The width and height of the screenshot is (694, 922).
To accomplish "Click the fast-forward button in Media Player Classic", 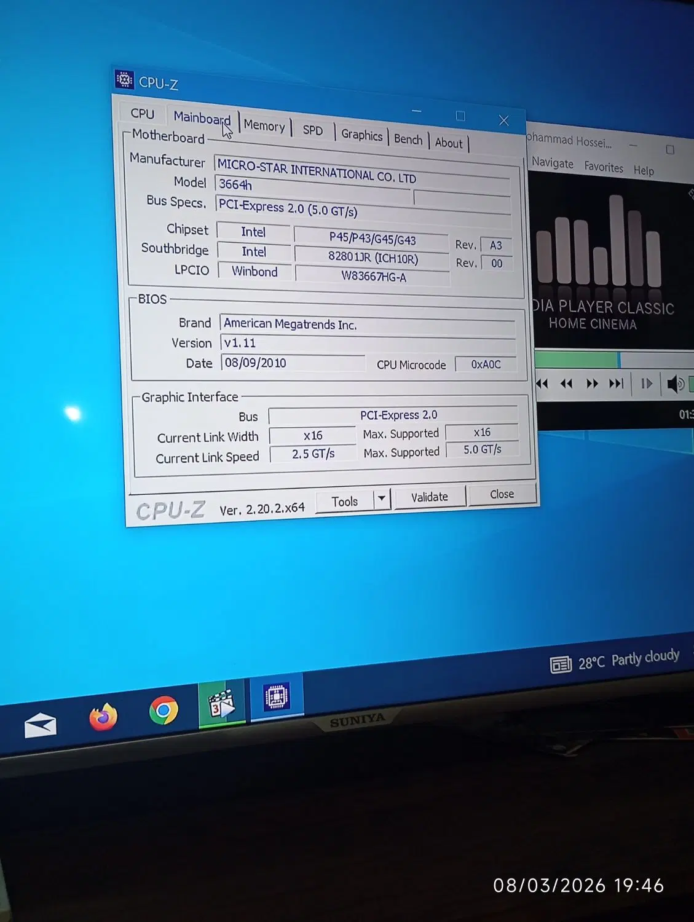I will (x=592, y=384).
